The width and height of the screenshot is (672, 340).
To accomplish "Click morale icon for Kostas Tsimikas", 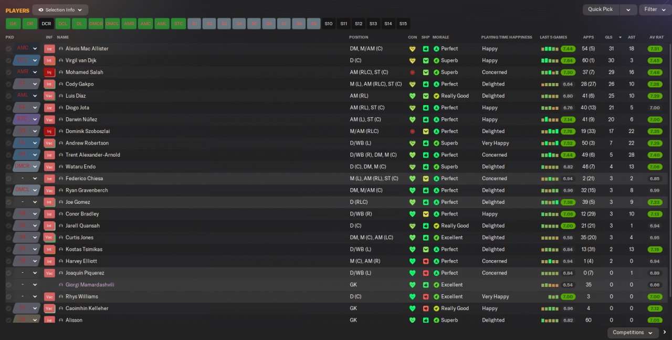I will [x=436, y=250].
